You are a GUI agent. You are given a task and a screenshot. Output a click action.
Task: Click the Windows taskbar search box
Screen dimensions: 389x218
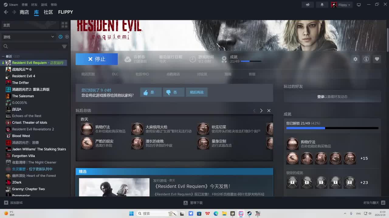pos(157,213)
